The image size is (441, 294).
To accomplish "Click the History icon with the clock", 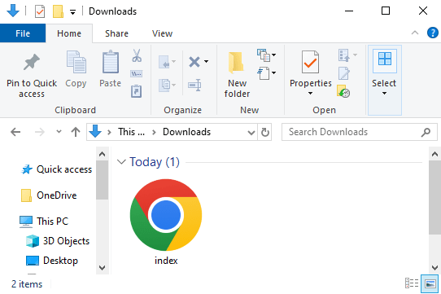I will coord(343,91).
